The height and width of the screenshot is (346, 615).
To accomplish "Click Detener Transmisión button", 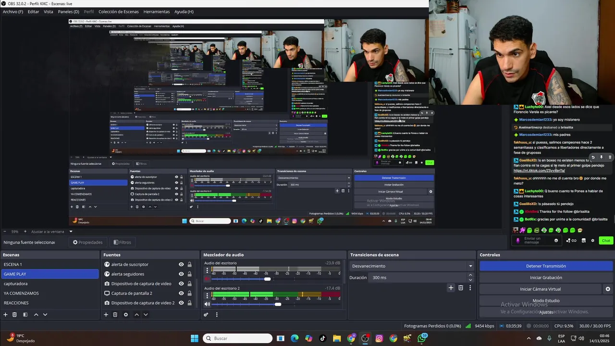I will 546,266.
